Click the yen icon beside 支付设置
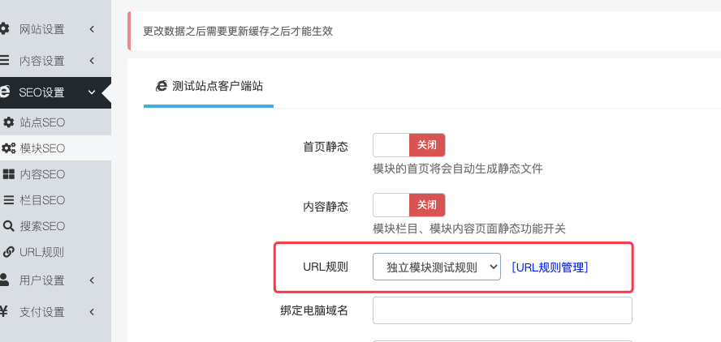721x342 pixels. pyautogui.click(x=4, y=312)
